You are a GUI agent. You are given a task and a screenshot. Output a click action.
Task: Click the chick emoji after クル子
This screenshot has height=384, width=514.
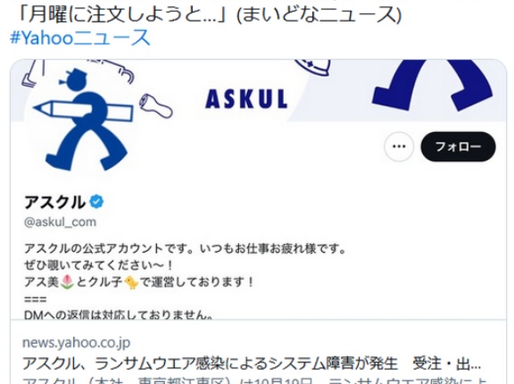click(x=131, y=282)
